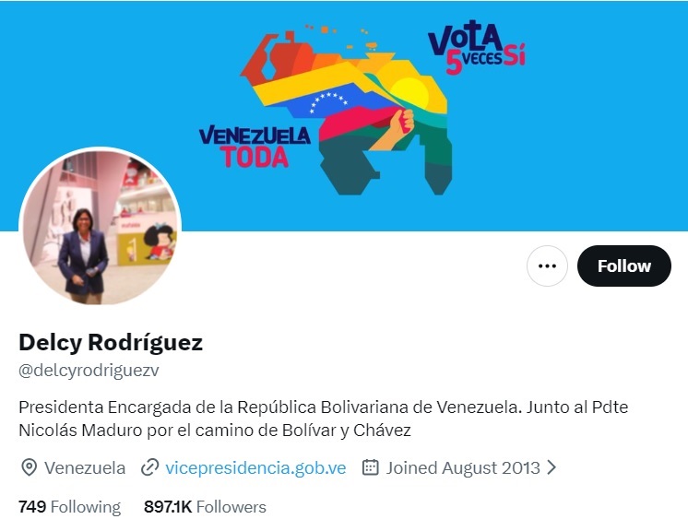View the 897.1K Followers list

pos(205,507)
